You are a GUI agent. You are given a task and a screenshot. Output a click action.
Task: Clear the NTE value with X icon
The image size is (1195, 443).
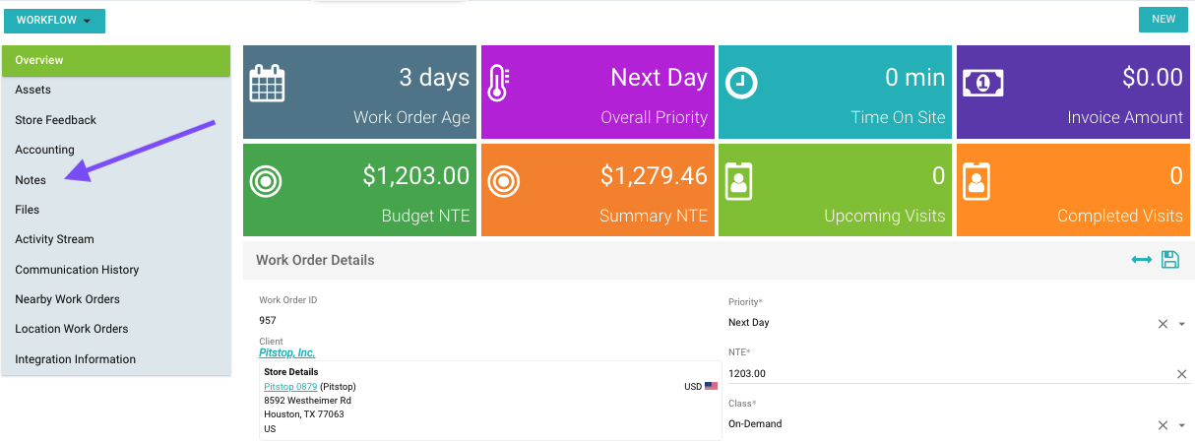pos(1181,374)
